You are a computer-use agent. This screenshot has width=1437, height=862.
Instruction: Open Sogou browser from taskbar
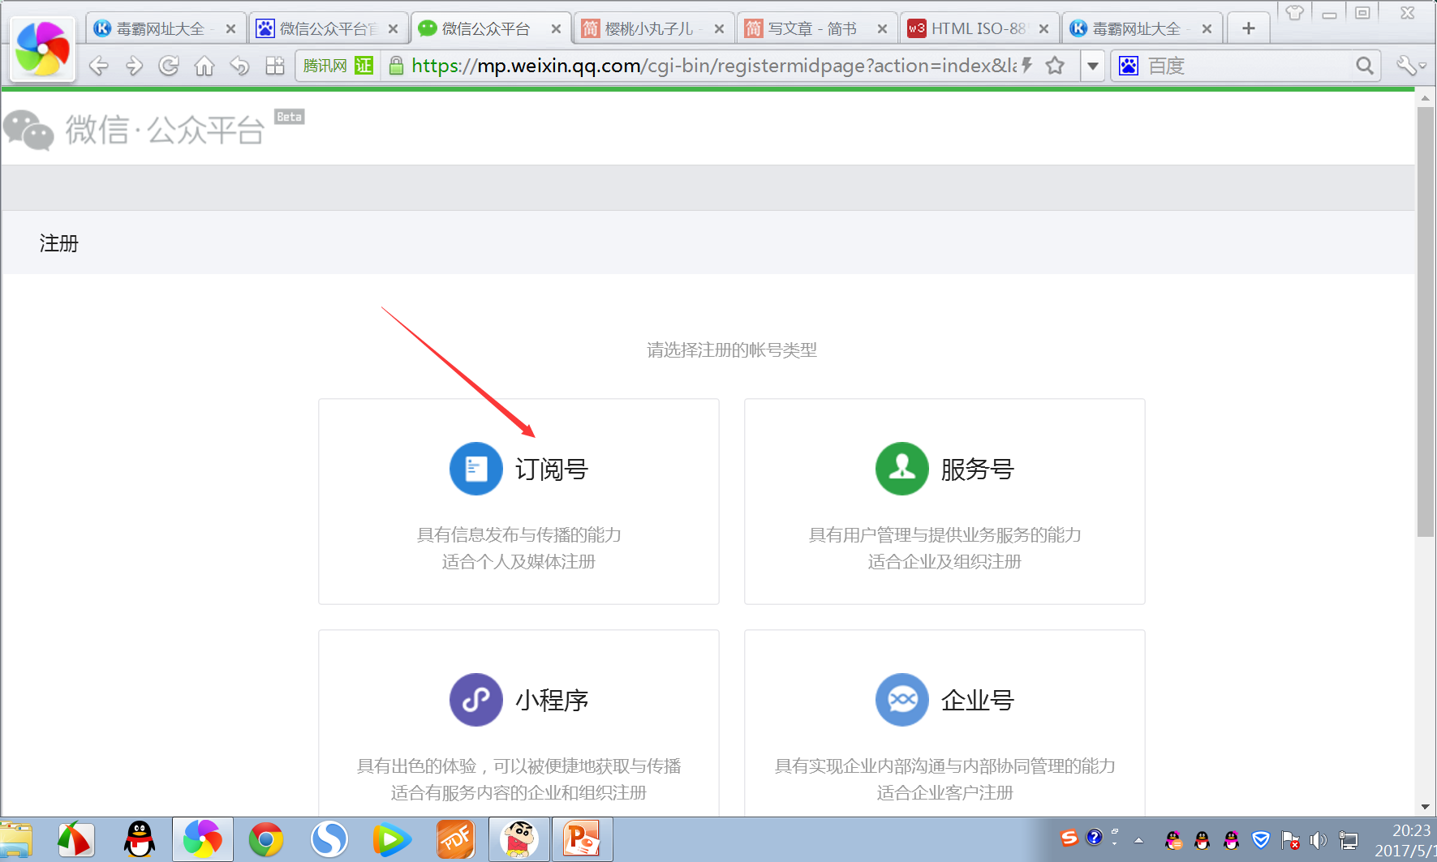pyautogui.click(x=329, y=839)
